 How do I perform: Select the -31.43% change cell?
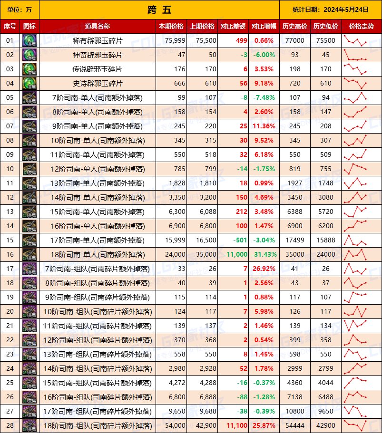pyautogui.click(x=264, y=255)
